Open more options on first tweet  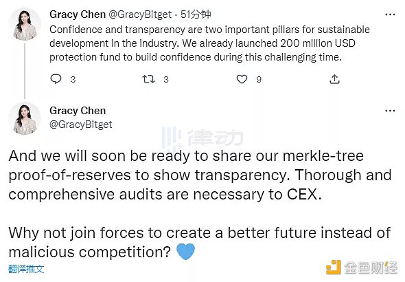coord(390,14)
